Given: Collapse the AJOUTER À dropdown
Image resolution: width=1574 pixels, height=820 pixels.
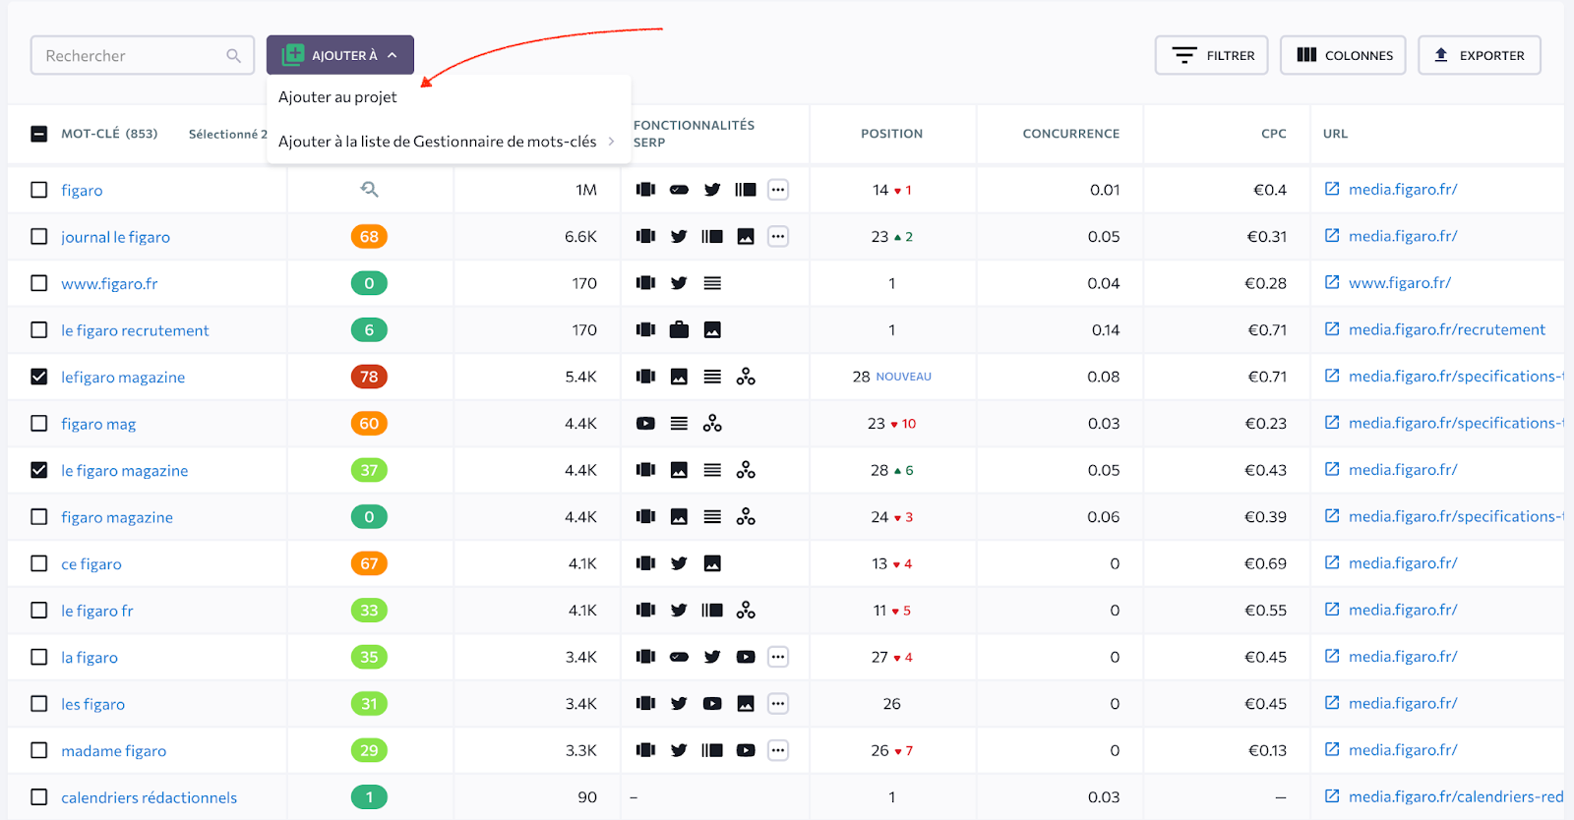Looking at the screenshot, I should [x=340, y=55].
